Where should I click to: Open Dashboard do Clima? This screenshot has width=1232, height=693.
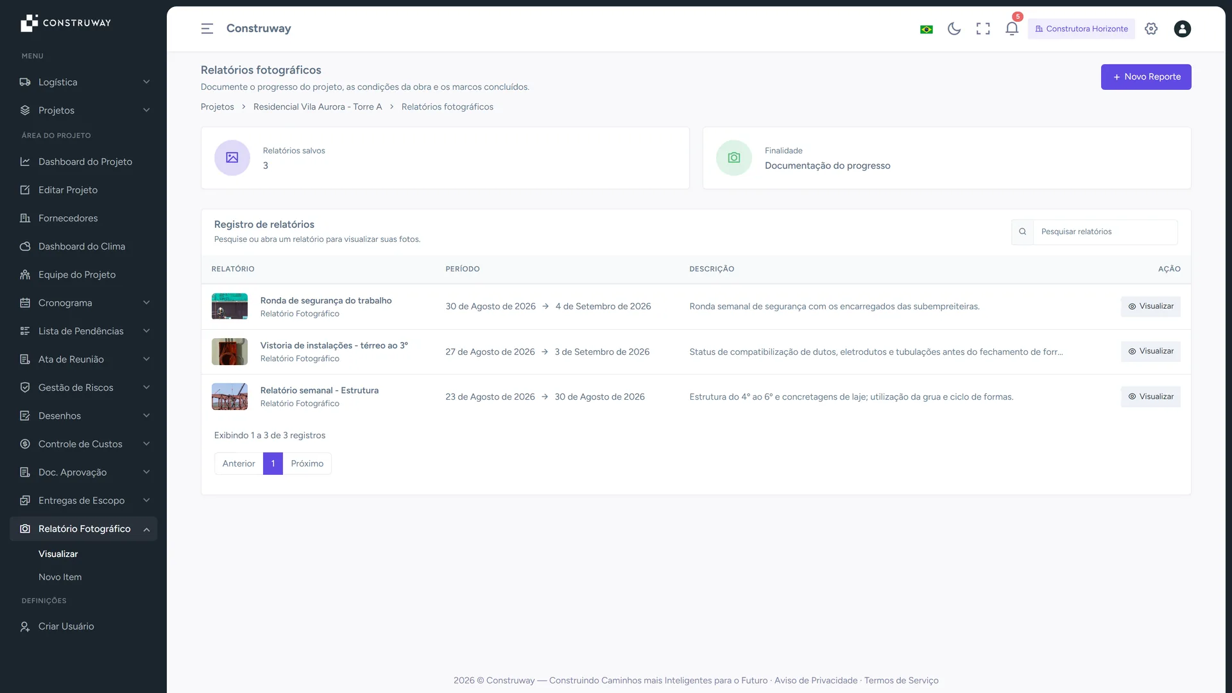(83, 246)
